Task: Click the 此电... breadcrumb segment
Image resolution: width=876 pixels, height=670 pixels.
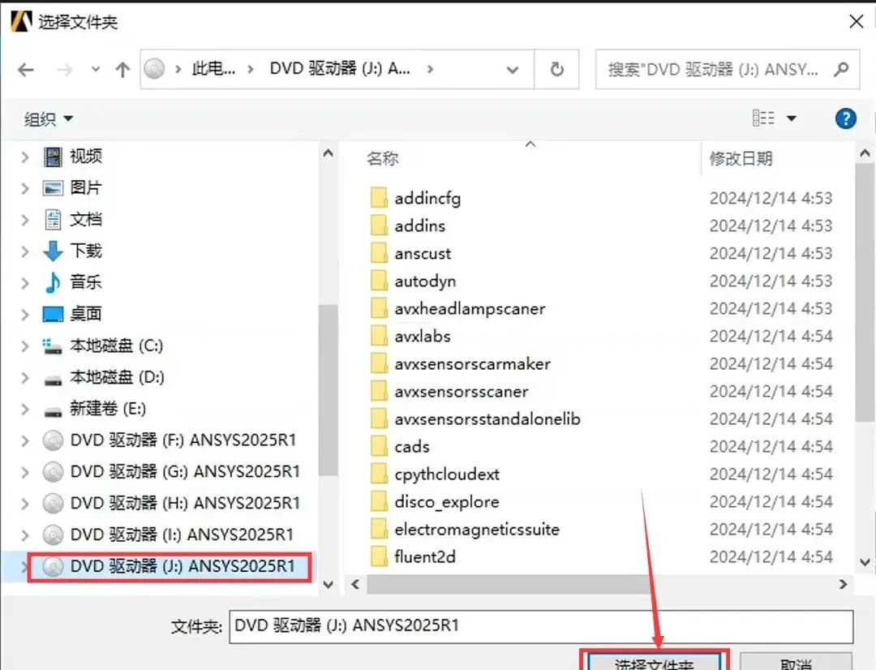Action: [x=213, y=69]
